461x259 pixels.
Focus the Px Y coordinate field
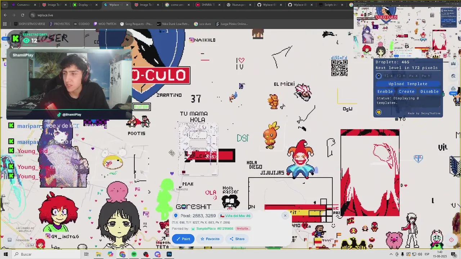(426, 76)
